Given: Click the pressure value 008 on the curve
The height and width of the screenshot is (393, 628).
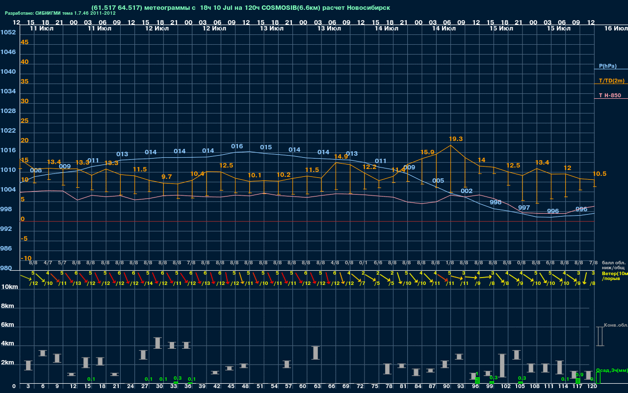Looking at the screenshot, I should point(36,171).
